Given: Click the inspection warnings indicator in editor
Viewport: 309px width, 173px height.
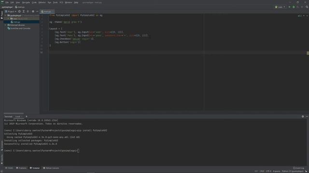Looking at the screenshot, I should (x=299, y=16).
